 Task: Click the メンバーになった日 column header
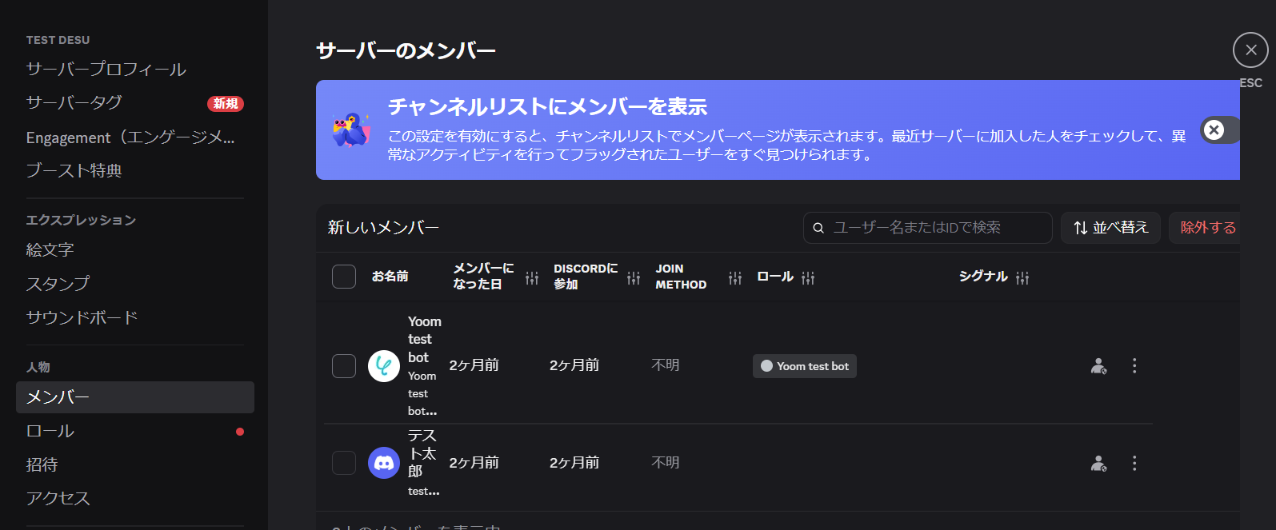[x=483, y=277]
